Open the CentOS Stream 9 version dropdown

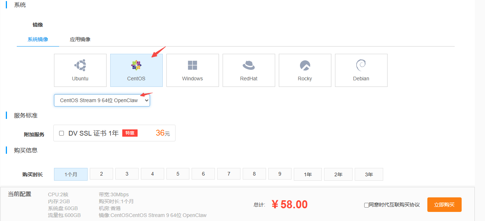pos(102,100)
